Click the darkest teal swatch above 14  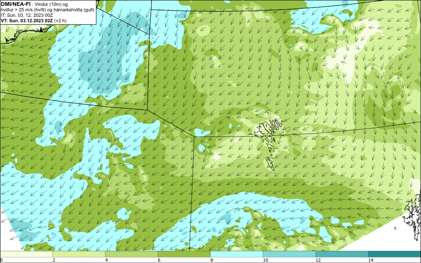(395, 254)
